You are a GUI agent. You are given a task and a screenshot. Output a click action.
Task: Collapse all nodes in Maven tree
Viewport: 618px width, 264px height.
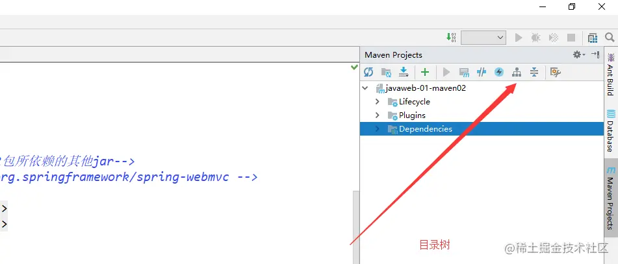coord(534,72)
